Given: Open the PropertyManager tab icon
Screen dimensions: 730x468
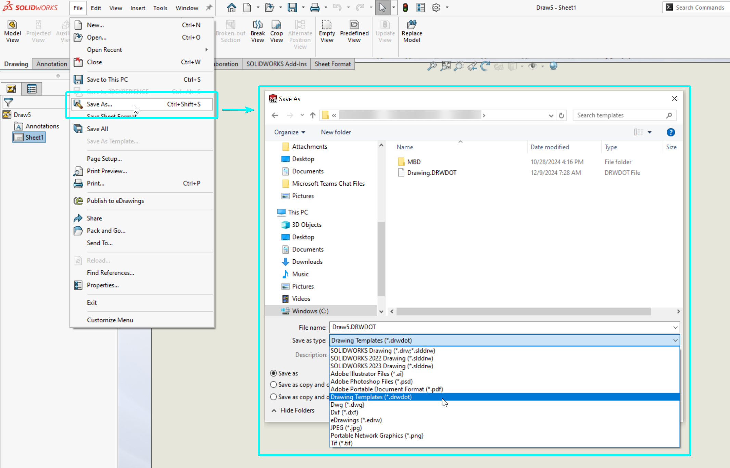Looking at the screenshot, I should (32, 89).
